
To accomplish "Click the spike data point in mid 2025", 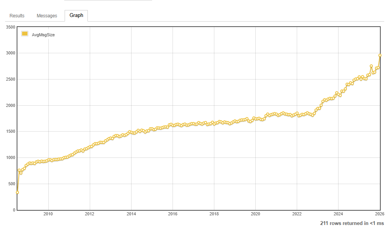I will (371, 66).
